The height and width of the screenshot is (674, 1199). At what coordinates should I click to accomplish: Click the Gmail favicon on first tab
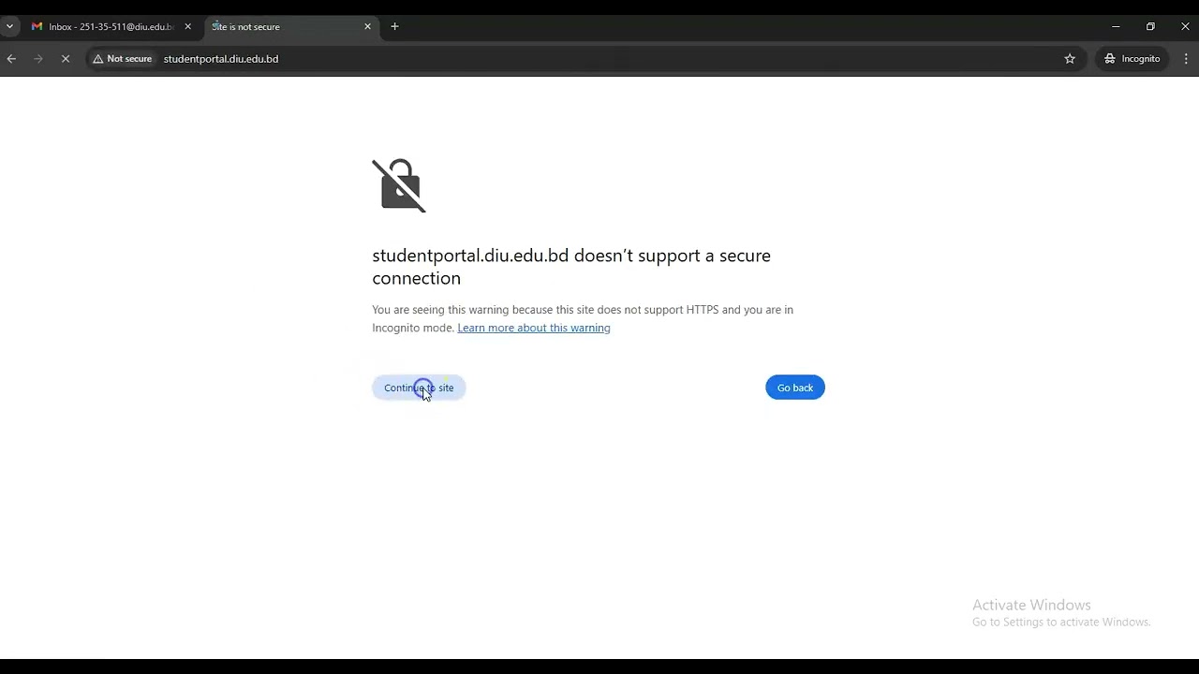click(37, 27)
